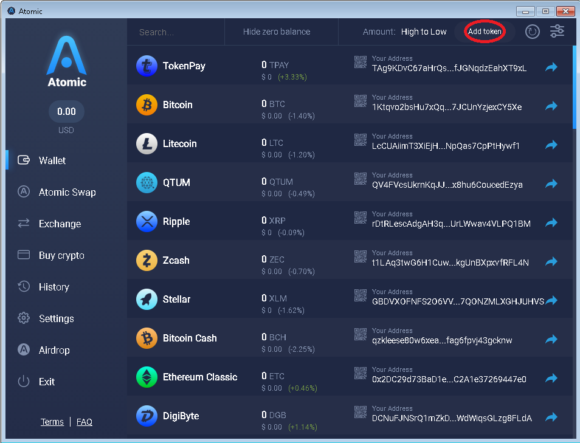580x443 pixels.
Task: Click the send arrow for Stellar
Action: coord(551,300)
